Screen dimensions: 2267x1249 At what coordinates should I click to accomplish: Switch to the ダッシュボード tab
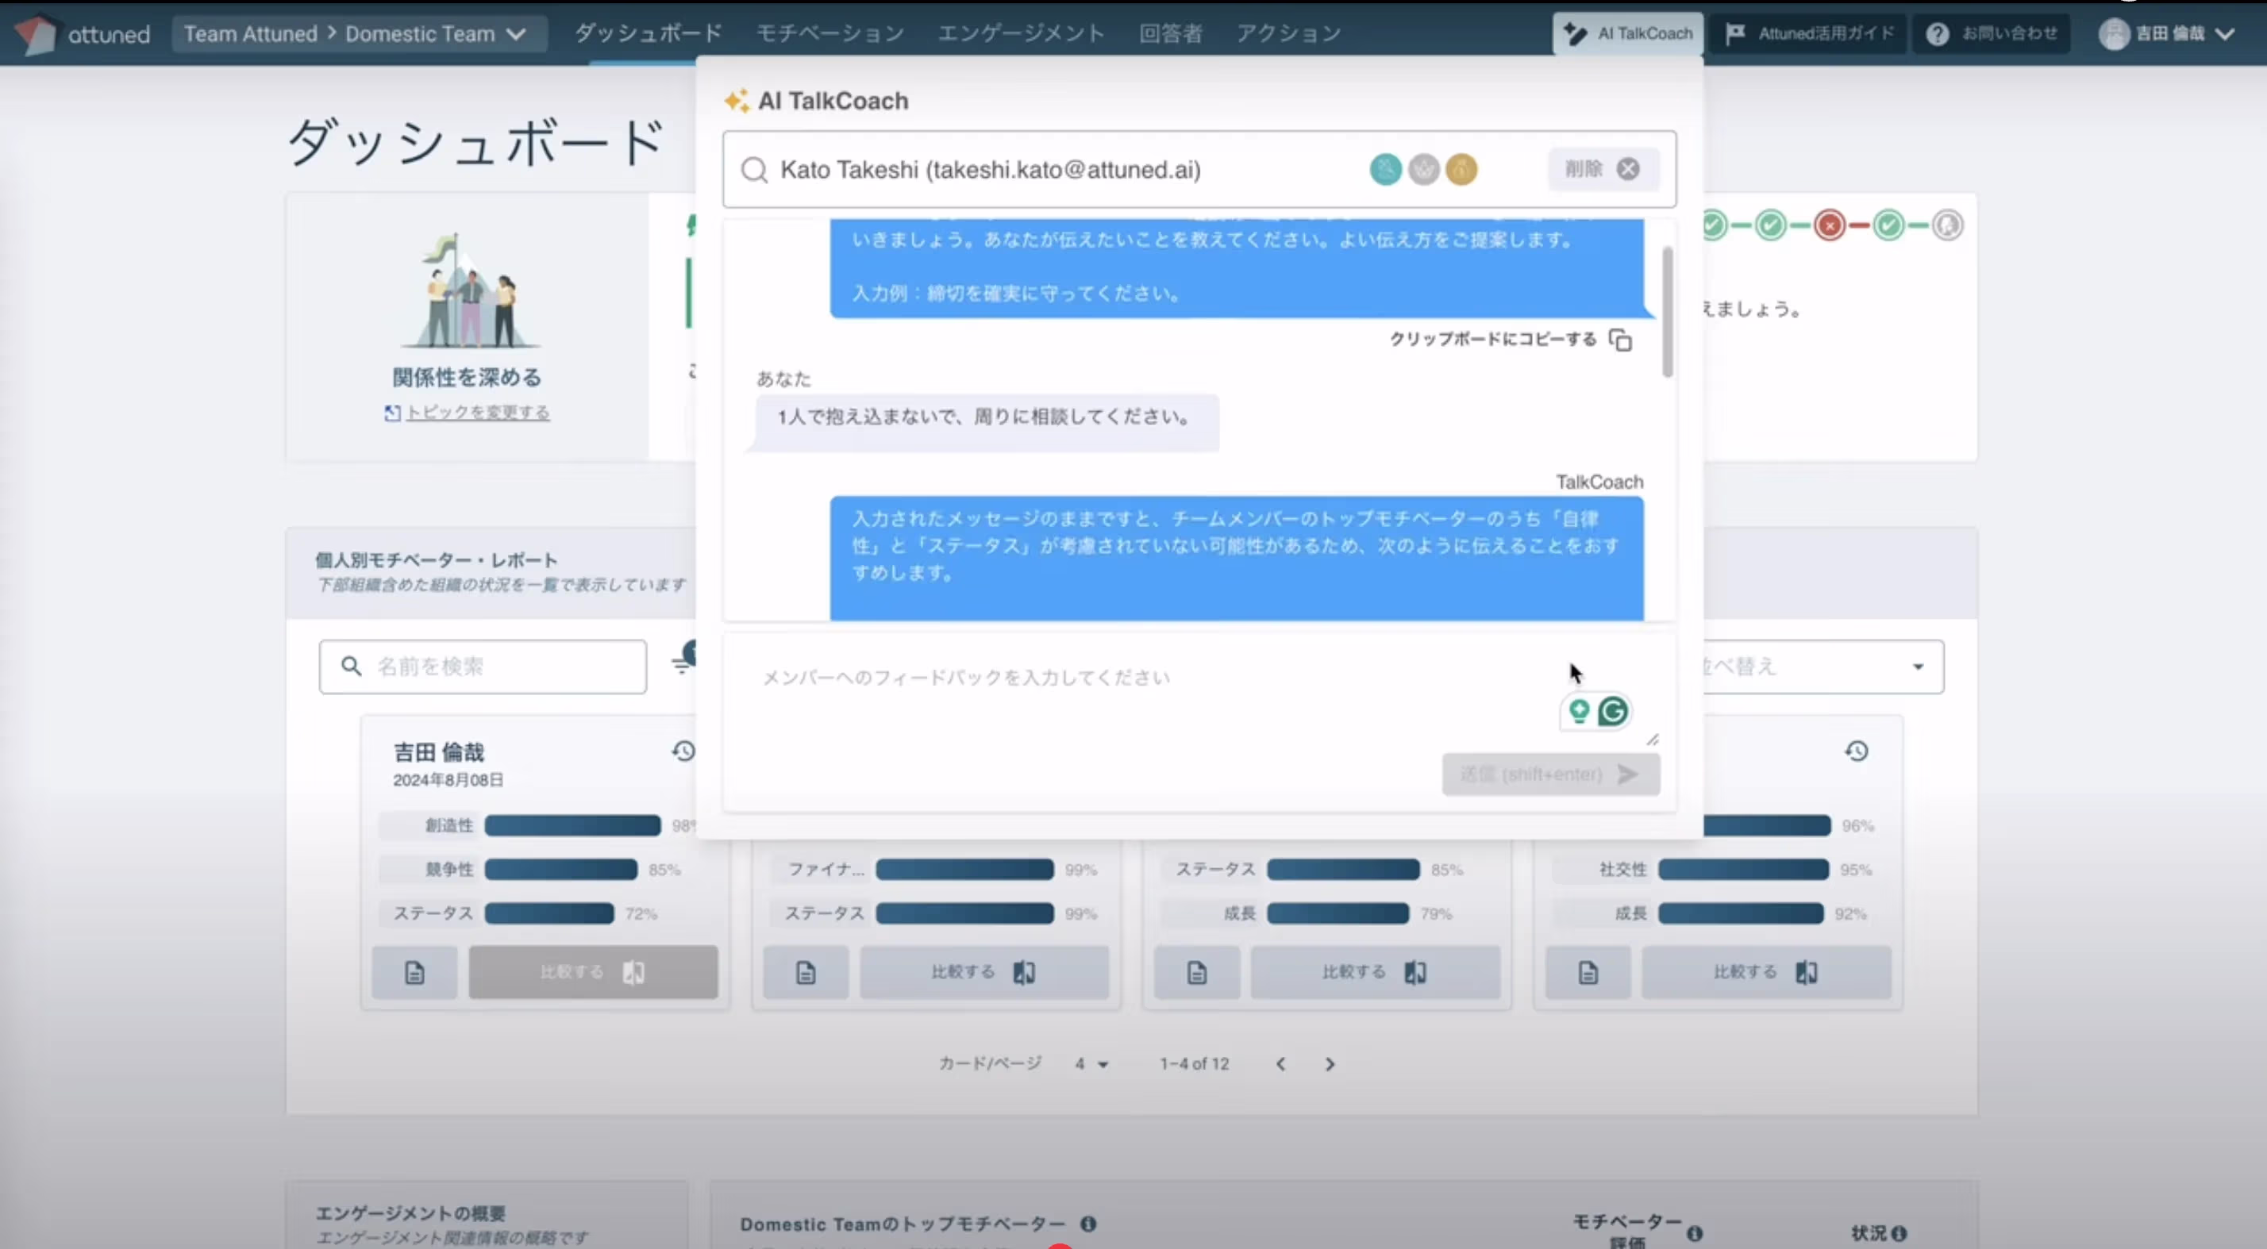tap(648, 33)
